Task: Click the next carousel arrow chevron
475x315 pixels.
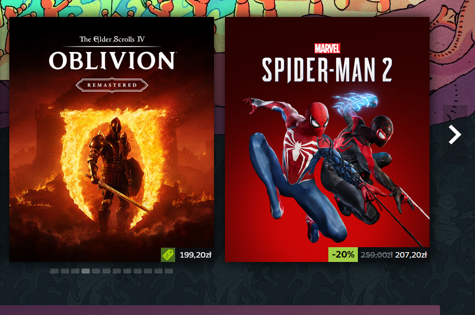Action: click(x=455, y=135)
